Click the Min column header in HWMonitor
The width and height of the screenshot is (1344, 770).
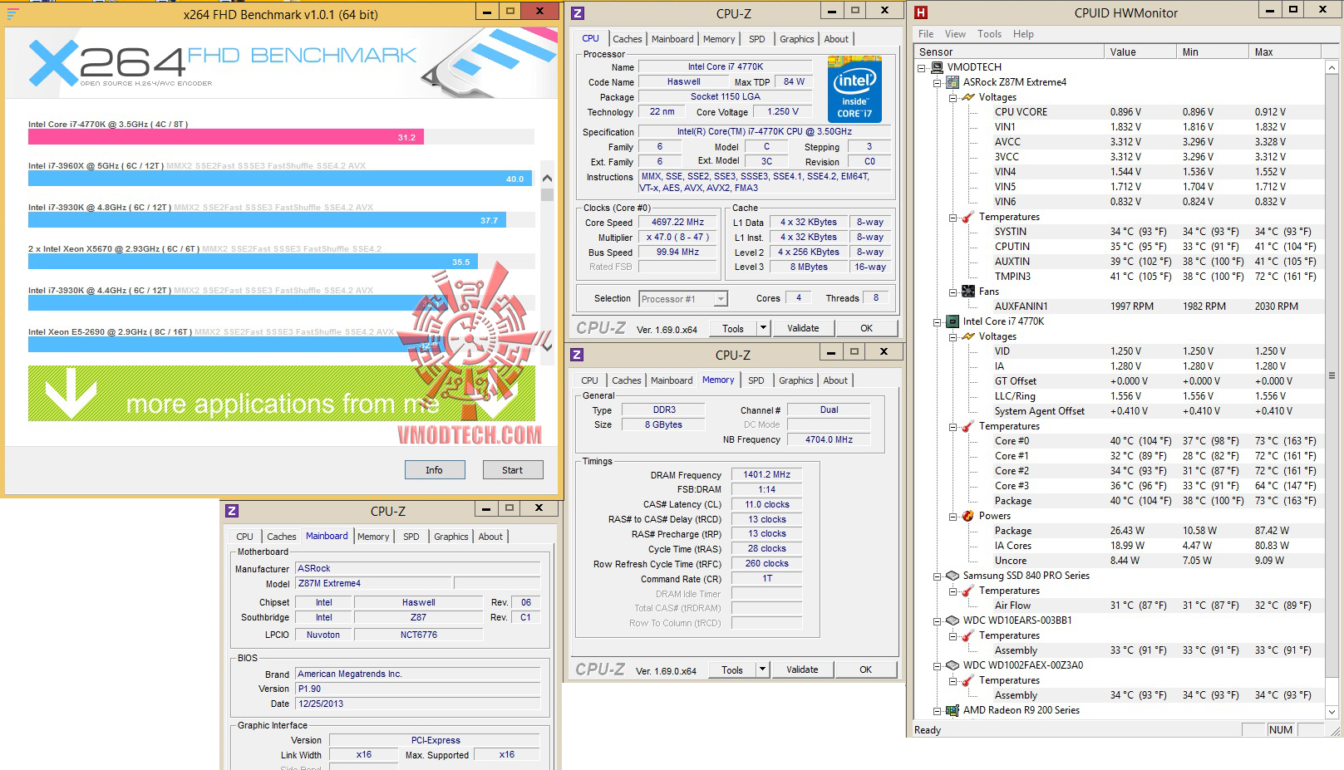[x=1213, y=51]
